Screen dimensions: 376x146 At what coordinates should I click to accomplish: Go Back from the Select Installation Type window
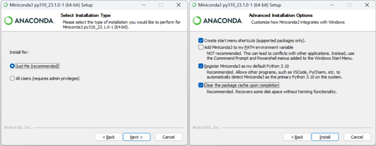coord(109,137)
